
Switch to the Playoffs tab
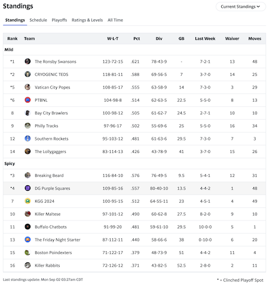[59, 20]
